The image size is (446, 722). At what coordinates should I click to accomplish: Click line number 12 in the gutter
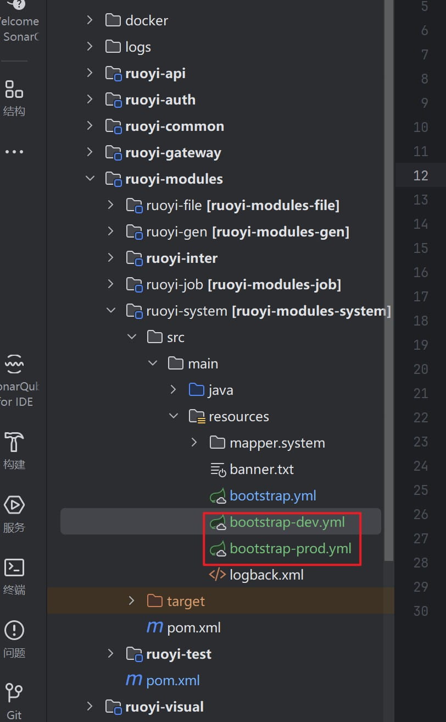(x=420, y=175)
